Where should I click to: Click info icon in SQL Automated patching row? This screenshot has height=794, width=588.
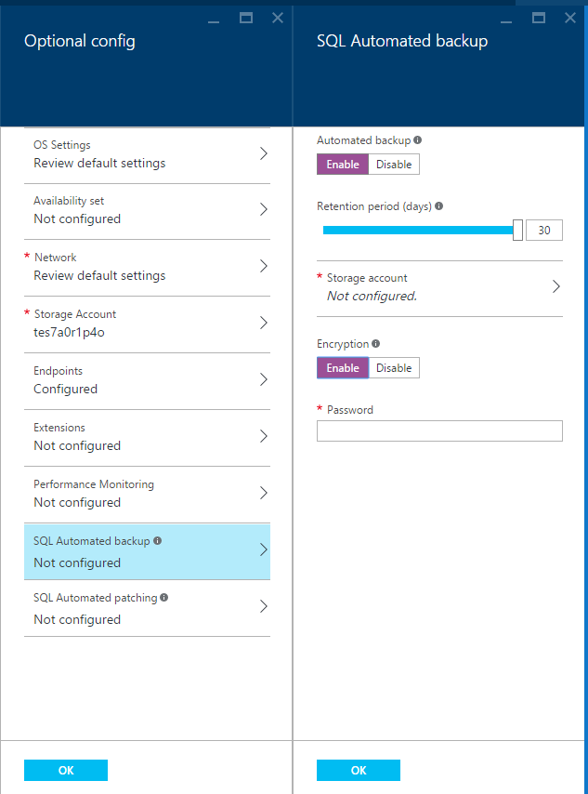[164, 597]
